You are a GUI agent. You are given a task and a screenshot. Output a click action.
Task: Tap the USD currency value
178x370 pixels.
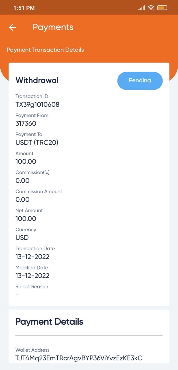pos(22,238)
